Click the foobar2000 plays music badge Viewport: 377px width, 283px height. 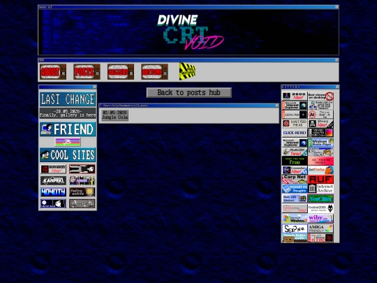pyautogui.click(x=320, y=208)
